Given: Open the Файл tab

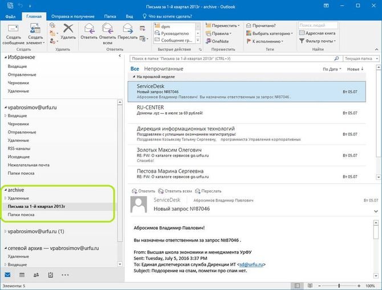Looking at the screenshot, I should click(10, 17).
